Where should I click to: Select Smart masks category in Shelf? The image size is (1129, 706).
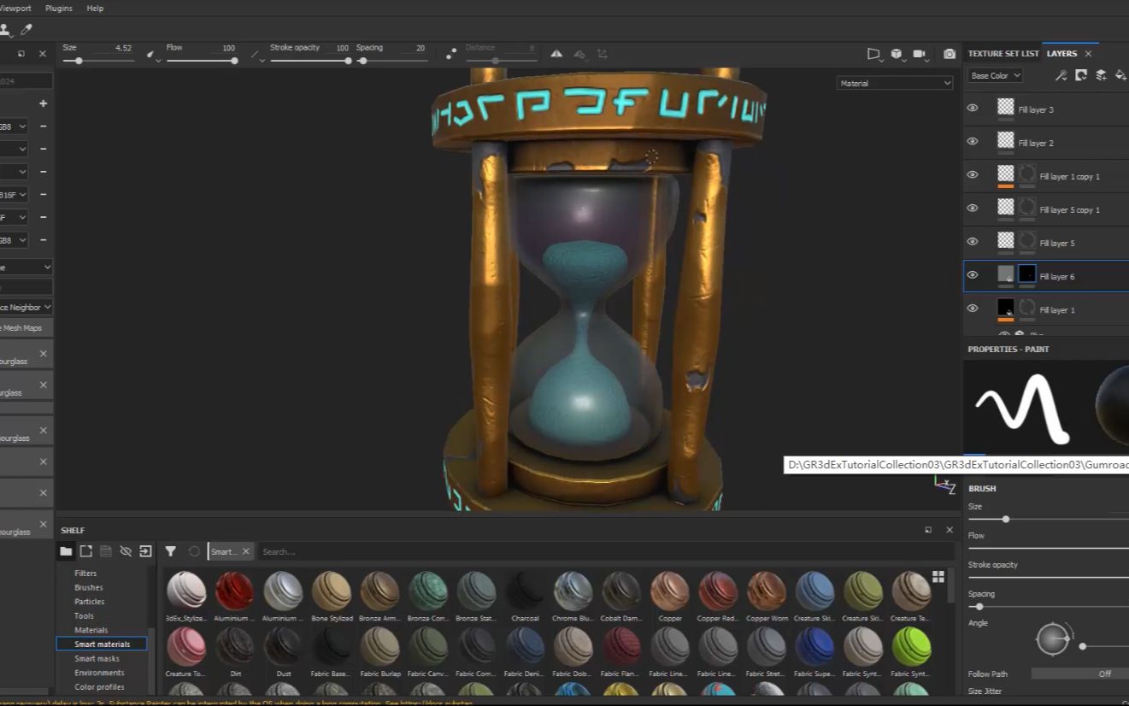coord(97,658)
